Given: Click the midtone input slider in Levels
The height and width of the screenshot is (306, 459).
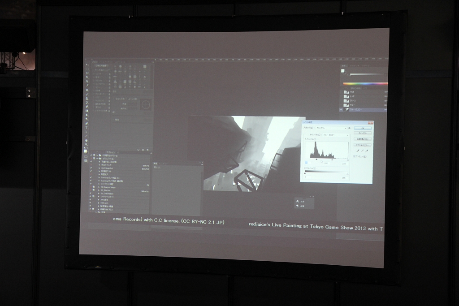Looking at the screenshot, I should (332, 159).
